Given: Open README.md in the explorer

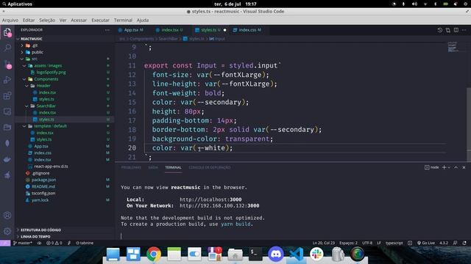Looking at the screenshot, I should point(43,186).
